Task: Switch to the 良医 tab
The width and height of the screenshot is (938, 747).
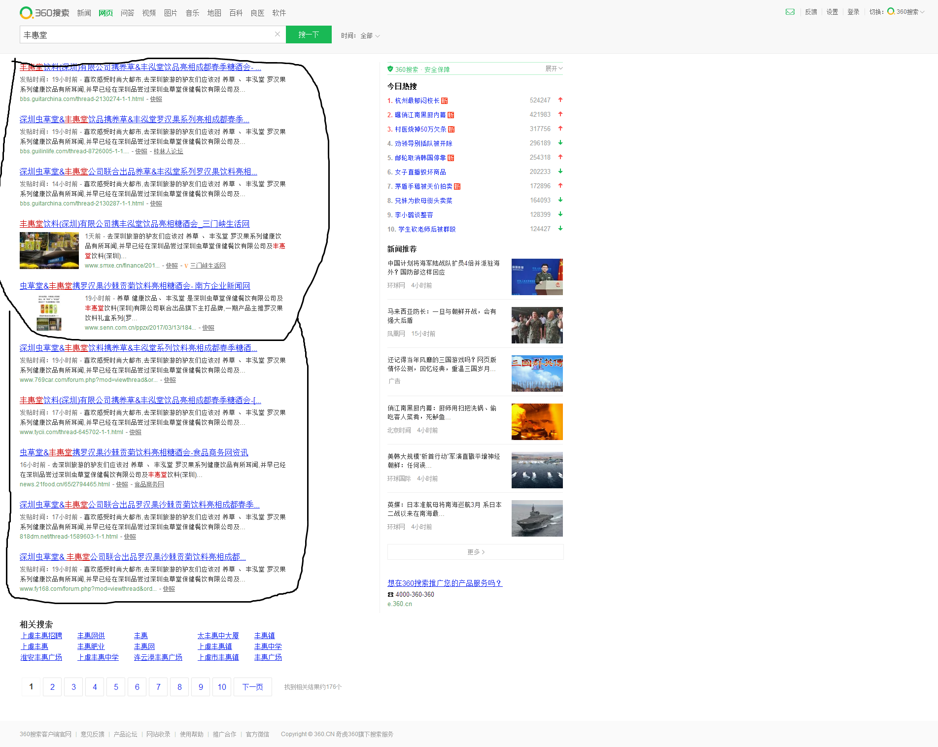Action: (257, 13)
